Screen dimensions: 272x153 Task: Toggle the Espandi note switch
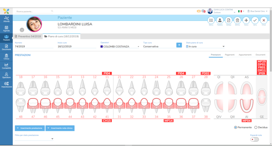255,139
